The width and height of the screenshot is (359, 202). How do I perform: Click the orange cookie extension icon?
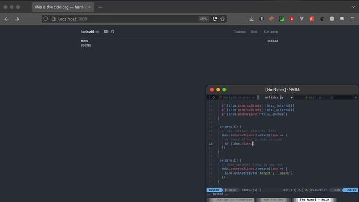271,19
